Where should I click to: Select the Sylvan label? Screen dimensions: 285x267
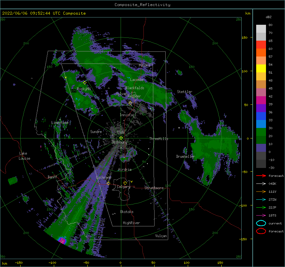pos(121,94)
